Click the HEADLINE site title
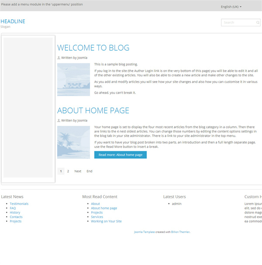262x265 pixels. [13, 21]
